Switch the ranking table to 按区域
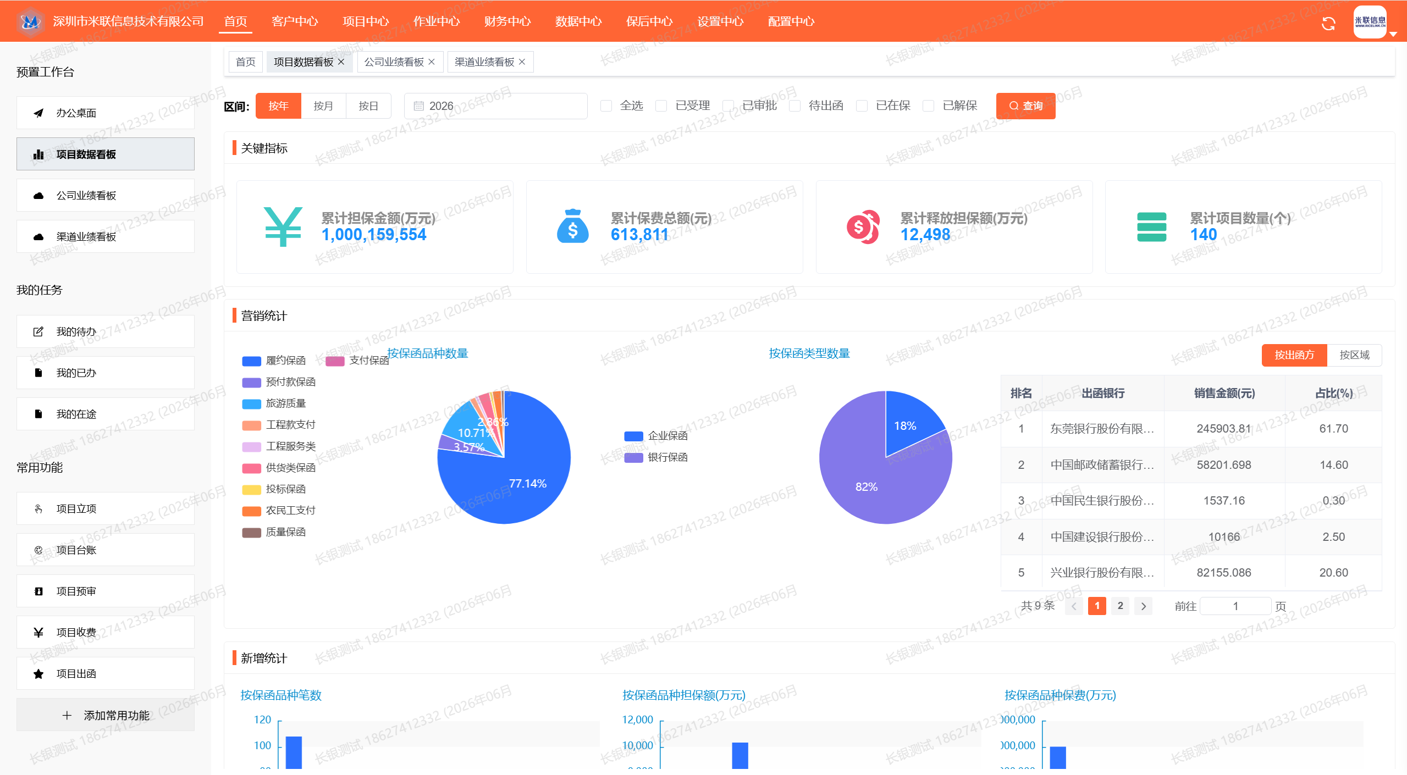Viewport: 1407px width, 775px height. pos(1354,355)
